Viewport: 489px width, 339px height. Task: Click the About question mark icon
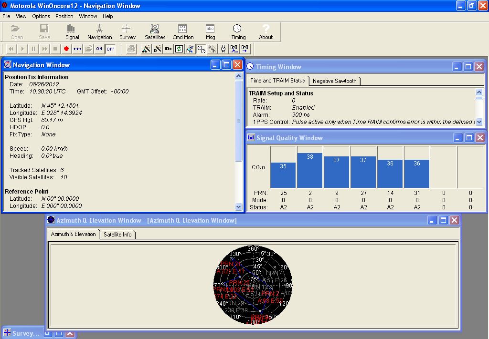266,29
